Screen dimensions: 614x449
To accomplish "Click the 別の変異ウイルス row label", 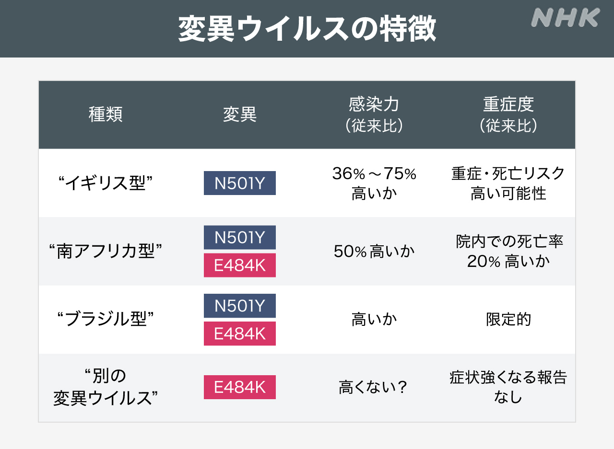I will click(106, 387).
